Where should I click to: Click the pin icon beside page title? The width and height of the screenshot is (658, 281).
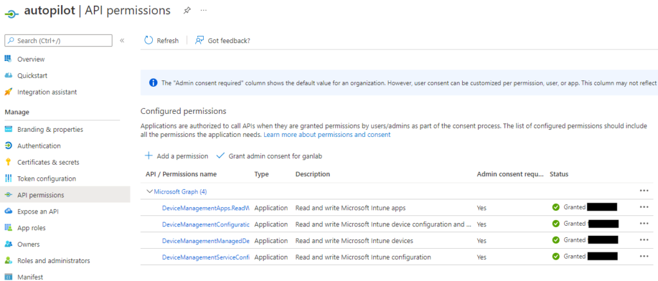click(x=187, y=11)
